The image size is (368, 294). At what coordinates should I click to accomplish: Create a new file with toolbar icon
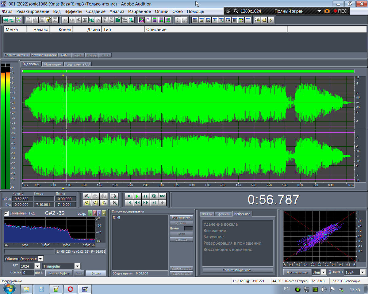click(x=28, y=20)
